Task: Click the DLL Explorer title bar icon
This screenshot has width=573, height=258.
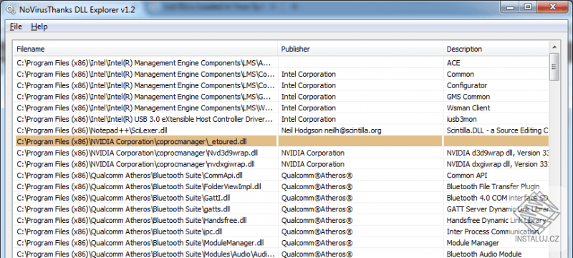Action: click(10, 9)
